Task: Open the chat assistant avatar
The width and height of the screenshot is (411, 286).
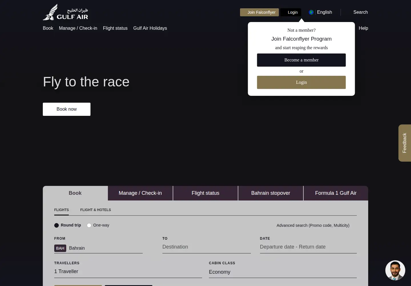Action: pos(395,270)
